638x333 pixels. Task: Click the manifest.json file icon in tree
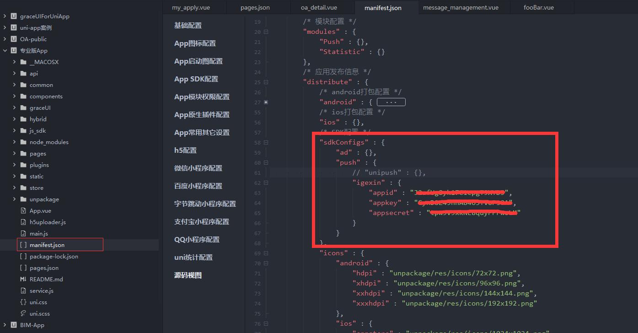click(x=23, y=245)
